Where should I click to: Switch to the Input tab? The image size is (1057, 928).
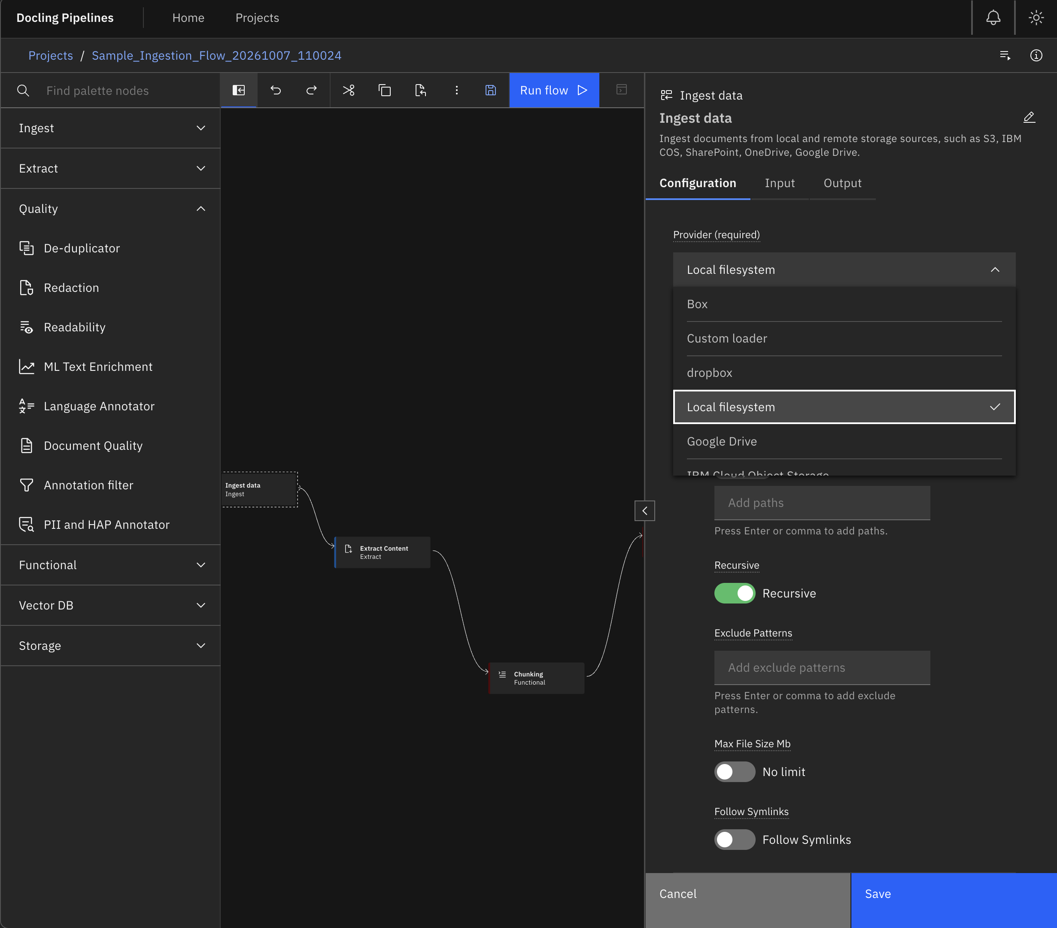(779, 183)
